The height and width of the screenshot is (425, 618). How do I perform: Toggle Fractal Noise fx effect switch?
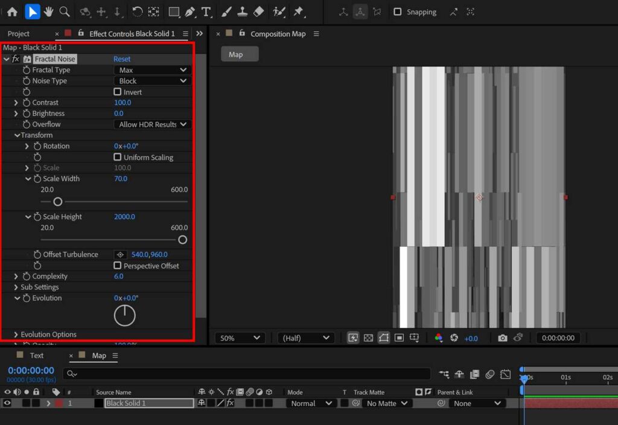point(16,59)
